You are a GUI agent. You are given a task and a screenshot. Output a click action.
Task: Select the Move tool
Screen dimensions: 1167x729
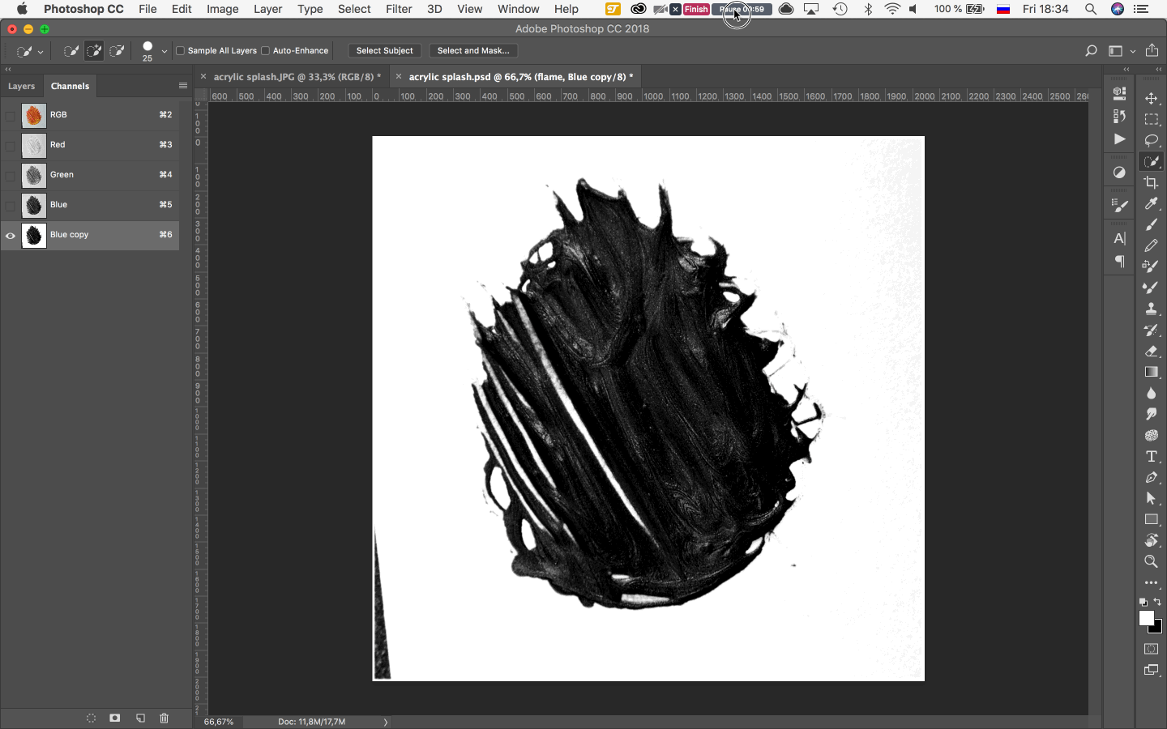[1152, 98]
